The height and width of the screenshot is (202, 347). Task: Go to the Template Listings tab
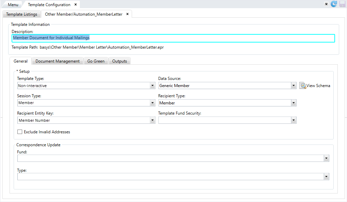[x=21, y=14]
